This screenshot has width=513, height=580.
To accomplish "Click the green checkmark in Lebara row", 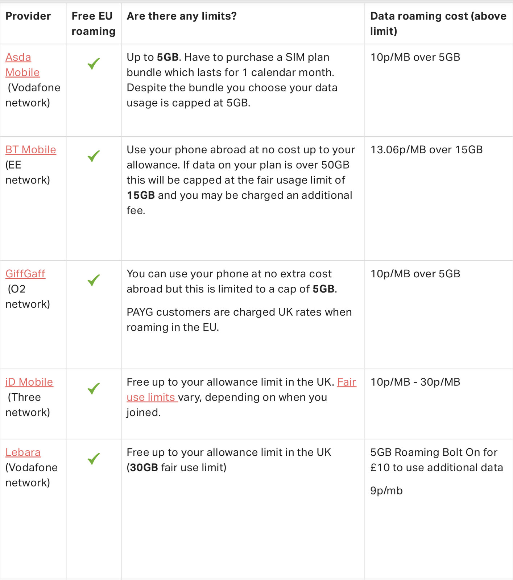I will pos(94,459).
